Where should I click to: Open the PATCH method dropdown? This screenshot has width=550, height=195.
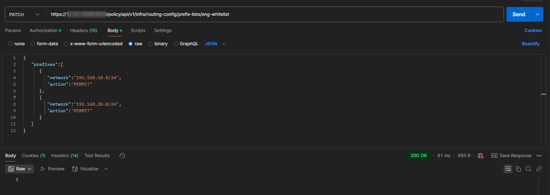[24, 14]
